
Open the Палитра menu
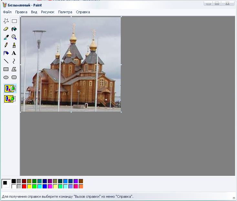tap(65, 12)
